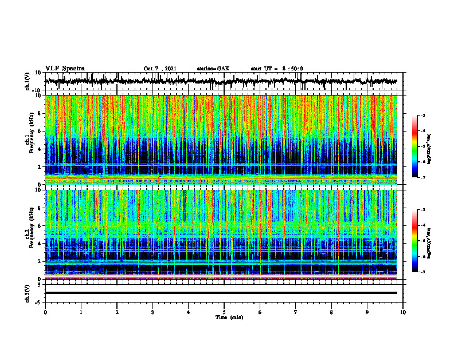Click the ch.2 frequency axis "4" tick label
This screenshot has height=350, width=454.
pos(41,244)
